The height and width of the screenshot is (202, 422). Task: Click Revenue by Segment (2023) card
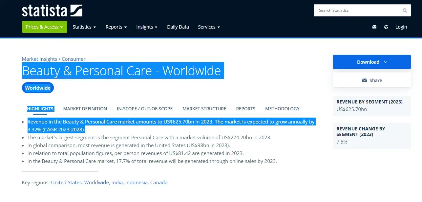pyautogui.click(x=372, y=106)
